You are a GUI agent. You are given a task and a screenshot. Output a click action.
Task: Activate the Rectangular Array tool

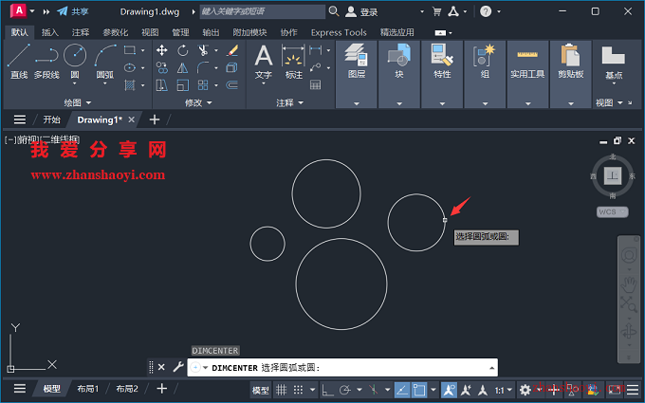tap(203, 85)
